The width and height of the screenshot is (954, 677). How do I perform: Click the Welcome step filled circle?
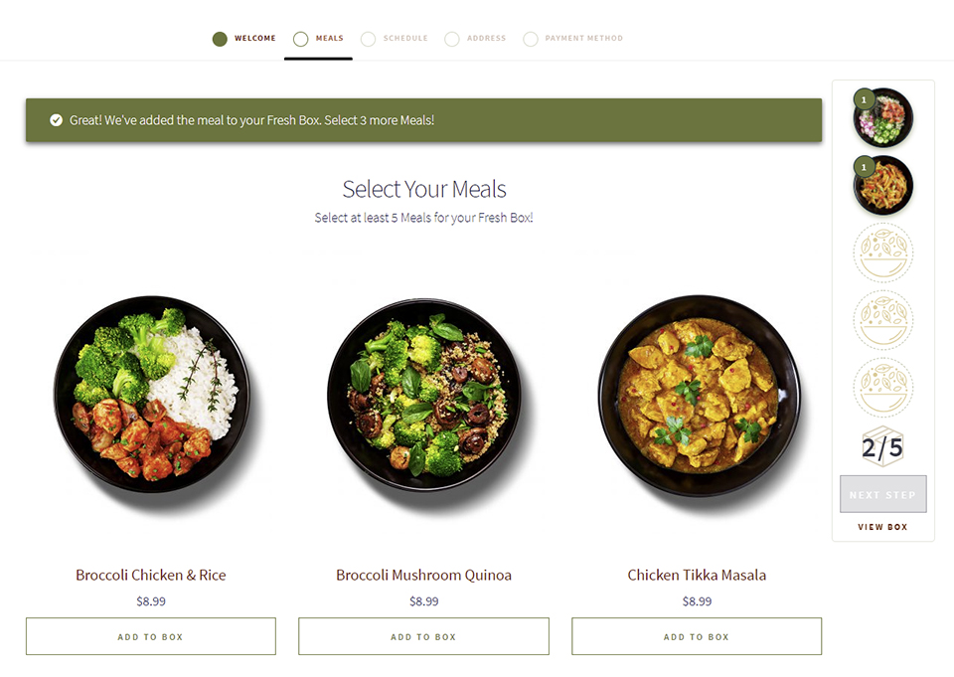click(x=220, y=39)
